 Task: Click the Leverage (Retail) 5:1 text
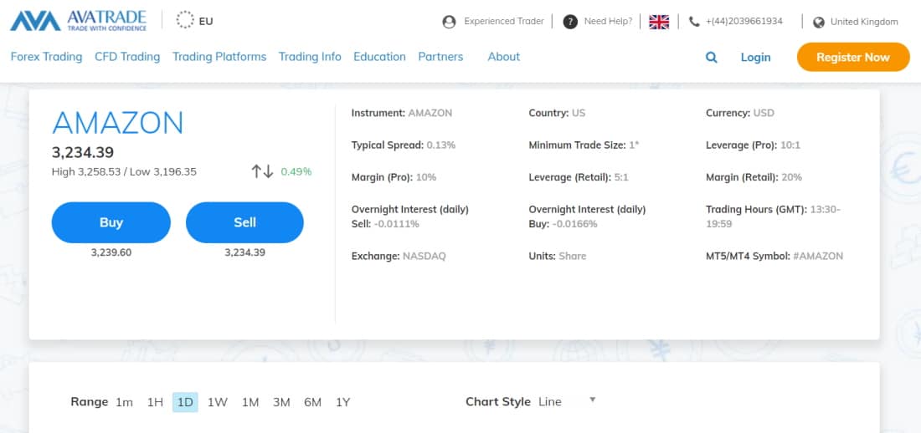579,177
